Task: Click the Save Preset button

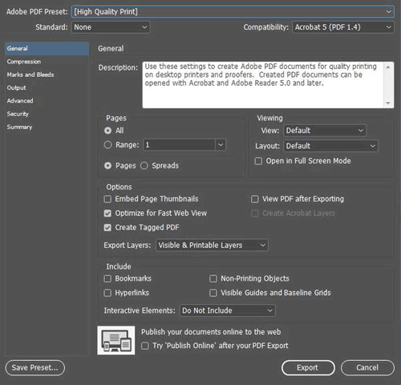Action: [34, 367]
